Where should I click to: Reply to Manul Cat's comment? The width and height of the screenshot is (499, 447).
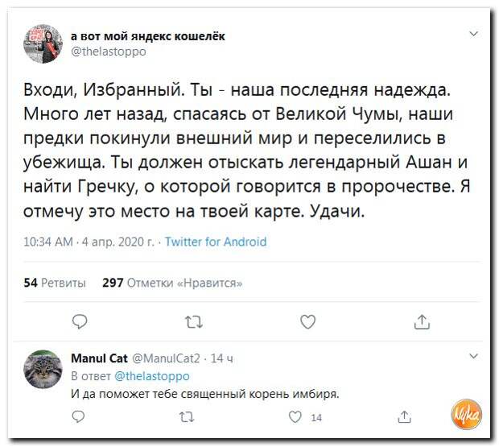click(x=78, y=416)
